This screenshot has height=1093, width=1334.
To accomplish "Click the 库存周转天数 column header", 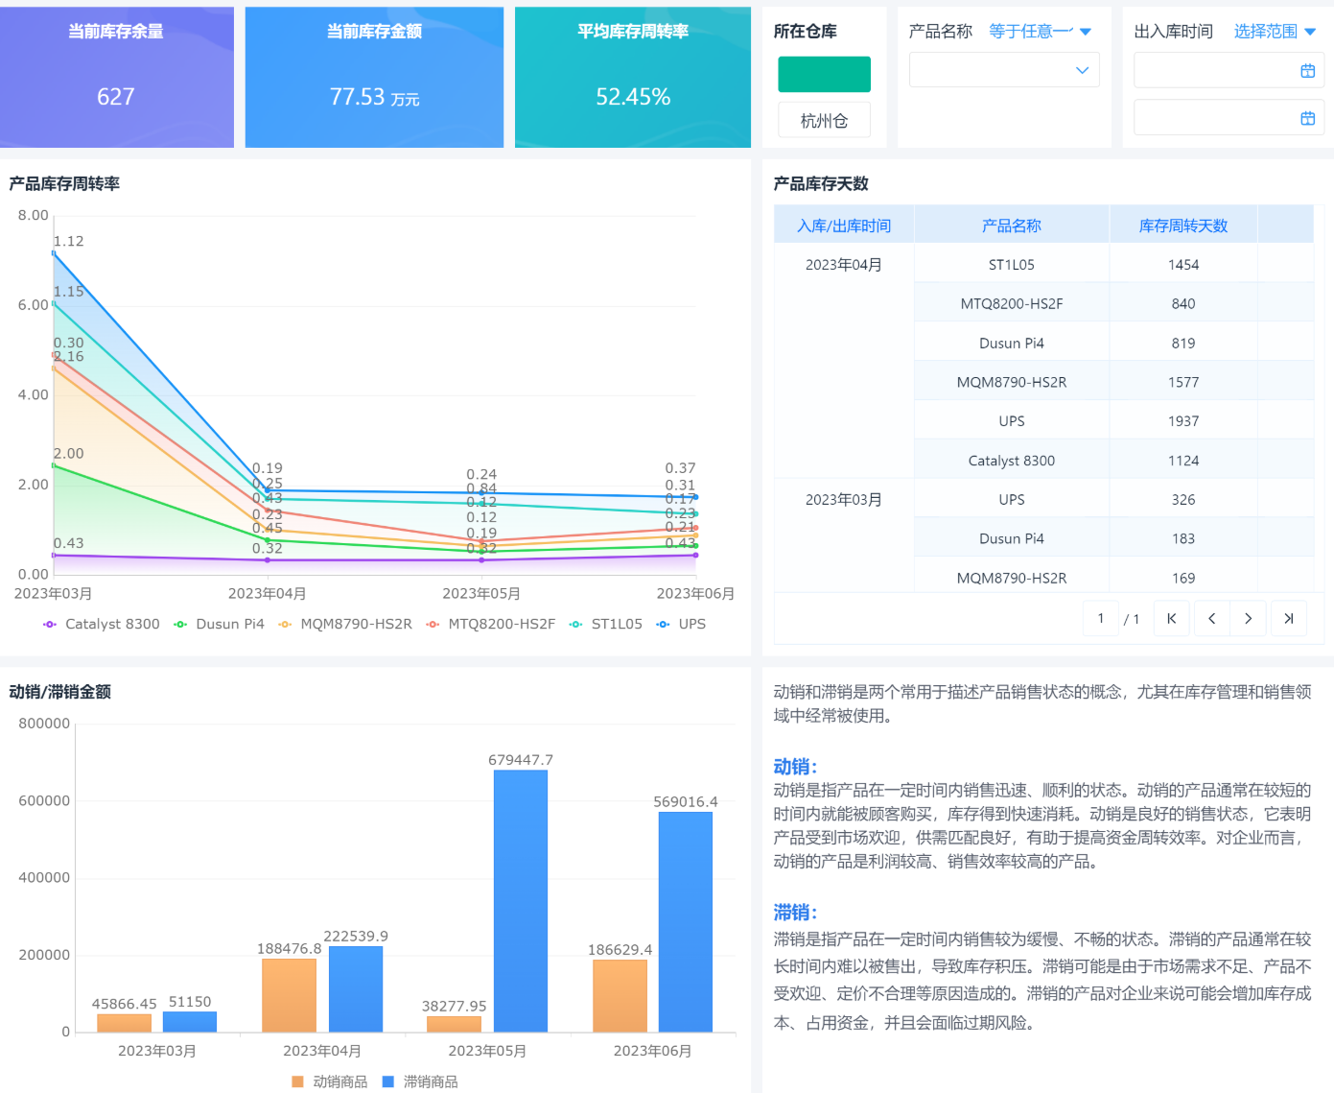I will [x=1183, y=225].
